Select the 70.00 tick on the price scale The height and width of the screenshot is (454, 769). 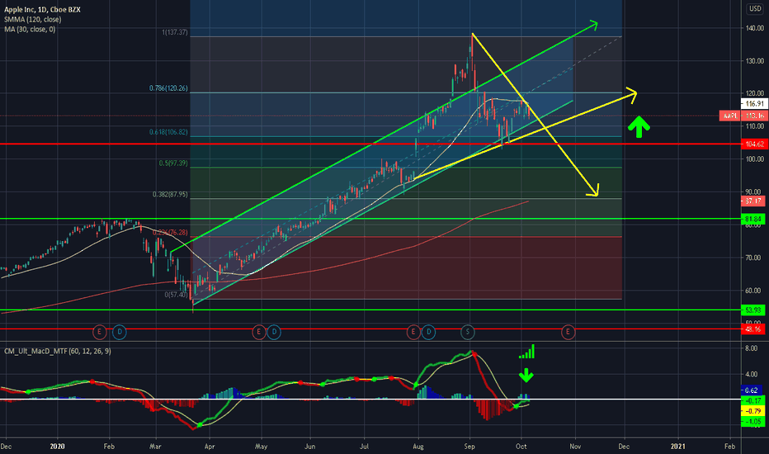coord(754,258)
